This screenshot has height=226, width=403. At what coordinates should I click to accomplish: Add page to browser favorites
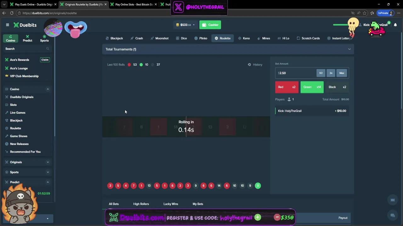tap(365, 13)
